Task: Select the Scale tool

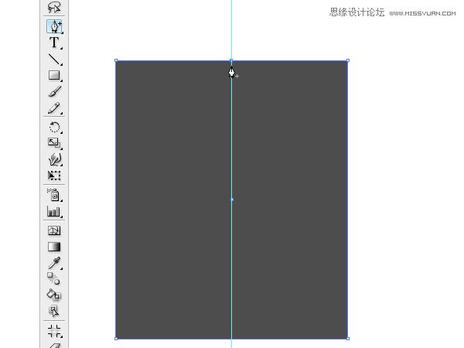Action: pyautogui.click(x=54, y=143)
